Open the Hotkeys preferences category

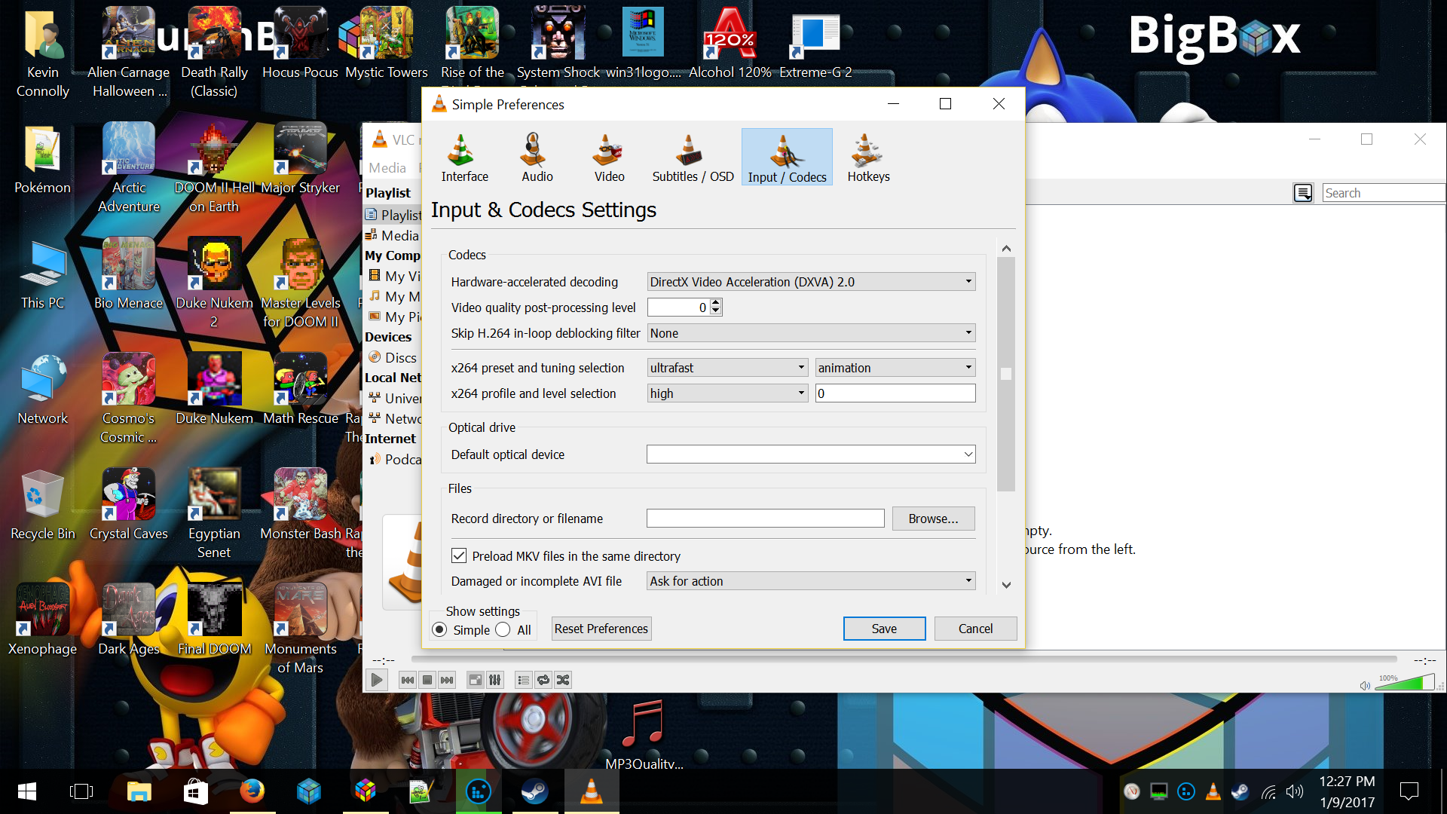868,158
